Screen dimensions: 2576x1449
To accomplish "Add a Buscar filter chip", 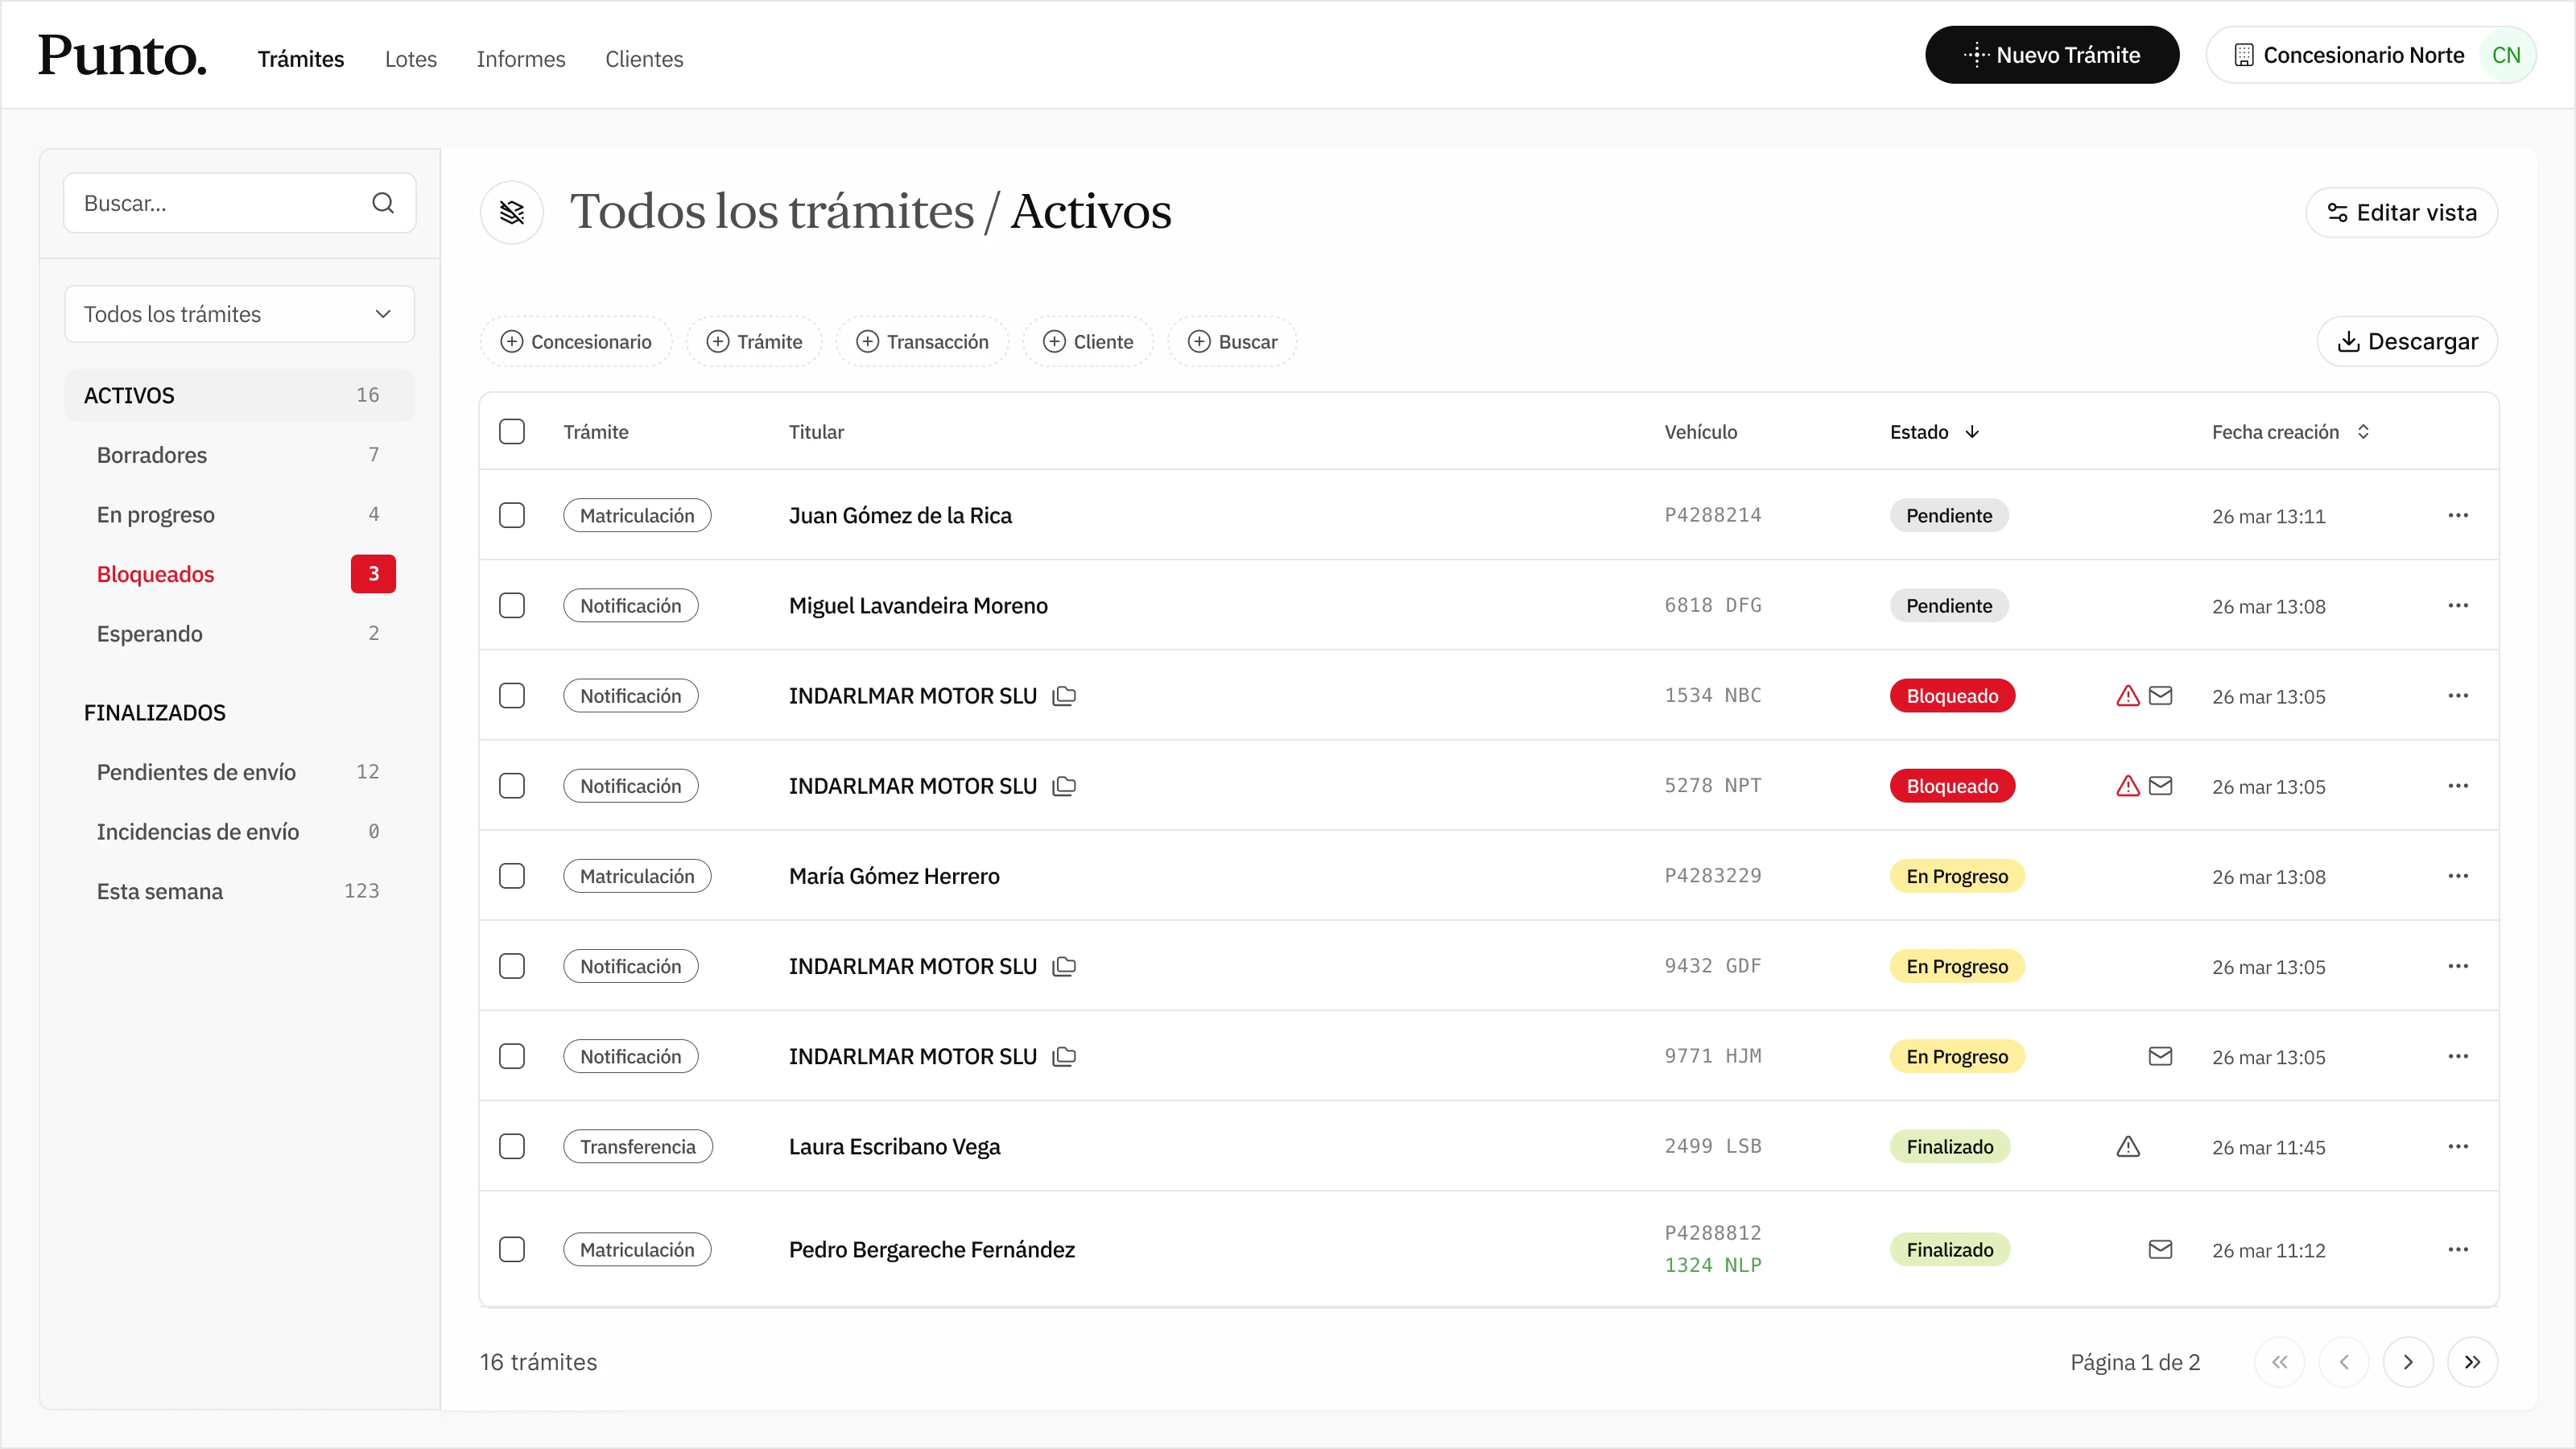I will pyautogui.click(x=1232, y=342).
